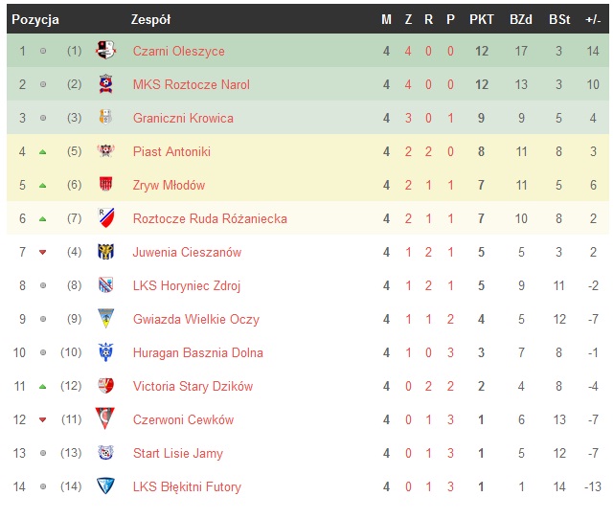Click the Zryw Młodów team logo

pyautogui.click(x=105, y=185)
